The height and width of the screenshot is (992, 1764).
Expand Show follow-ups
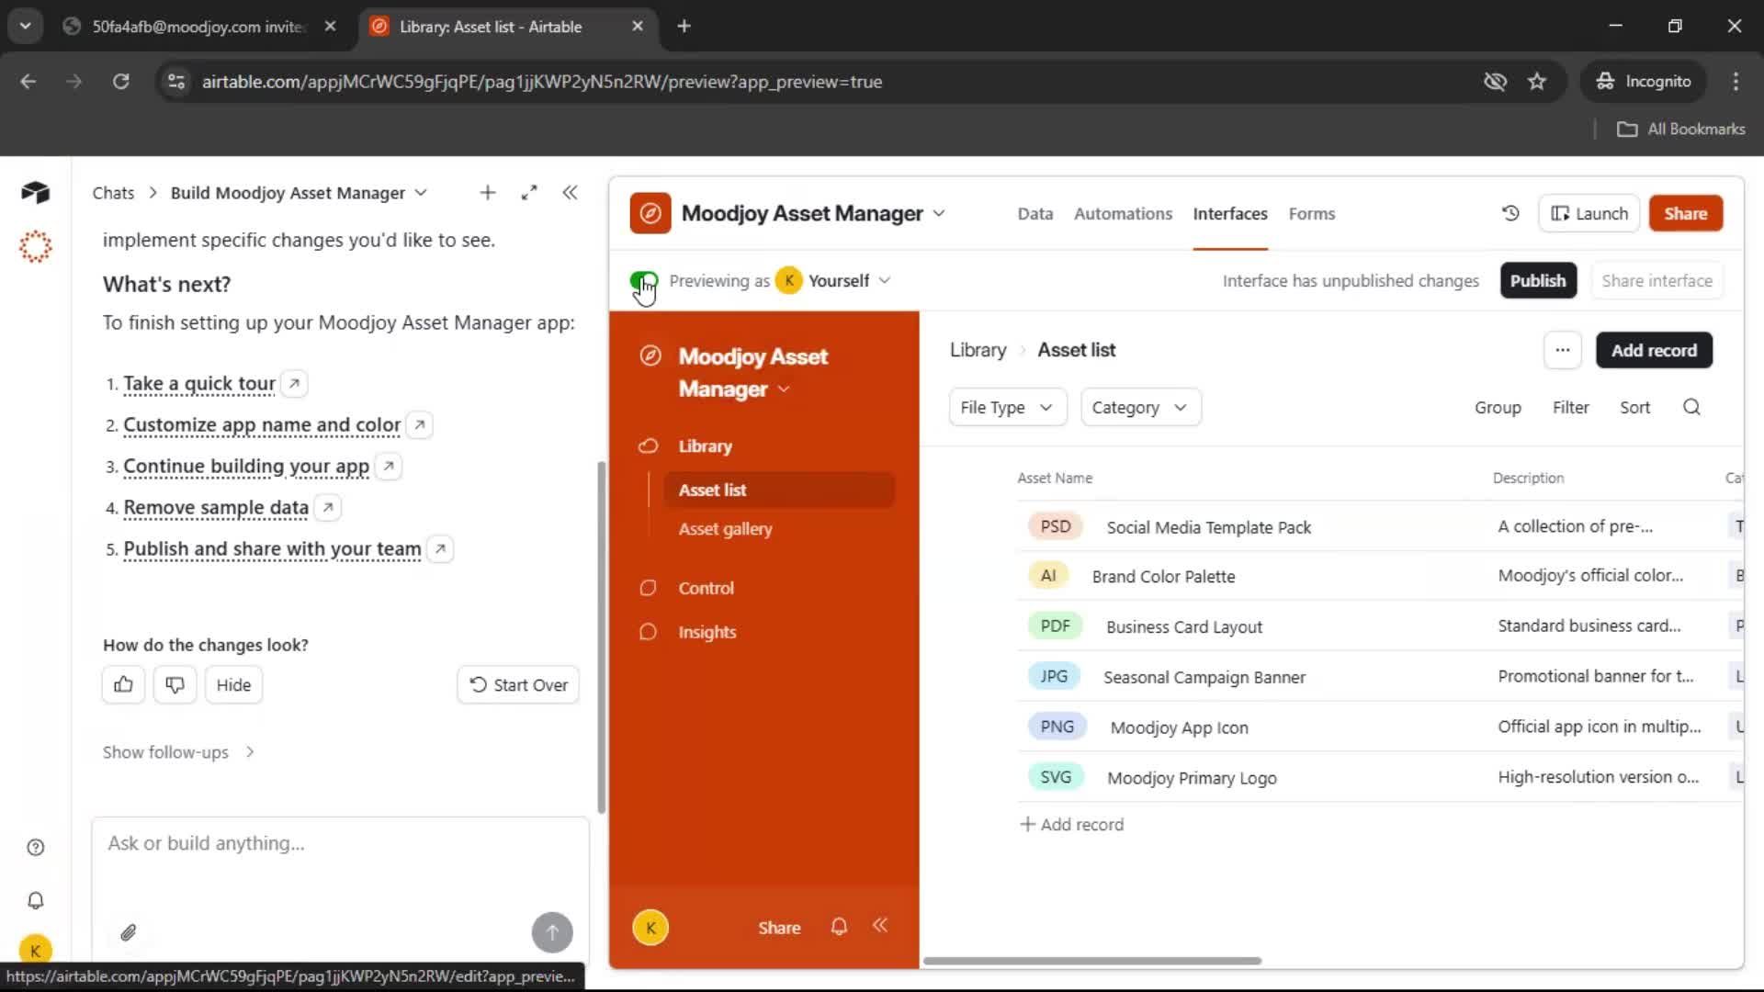(x=179, y=752)
